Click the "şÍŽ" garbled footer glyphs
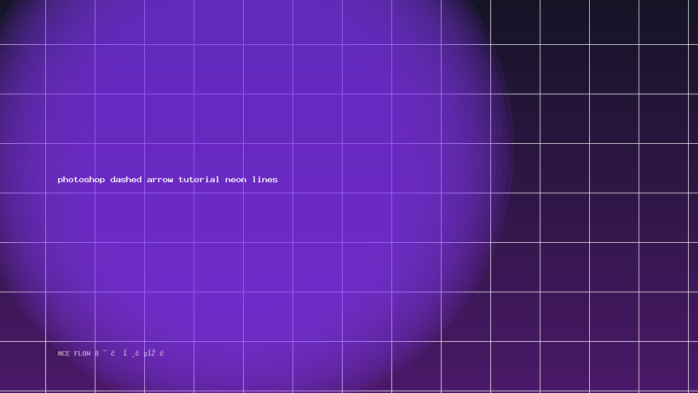 [149, 353]
